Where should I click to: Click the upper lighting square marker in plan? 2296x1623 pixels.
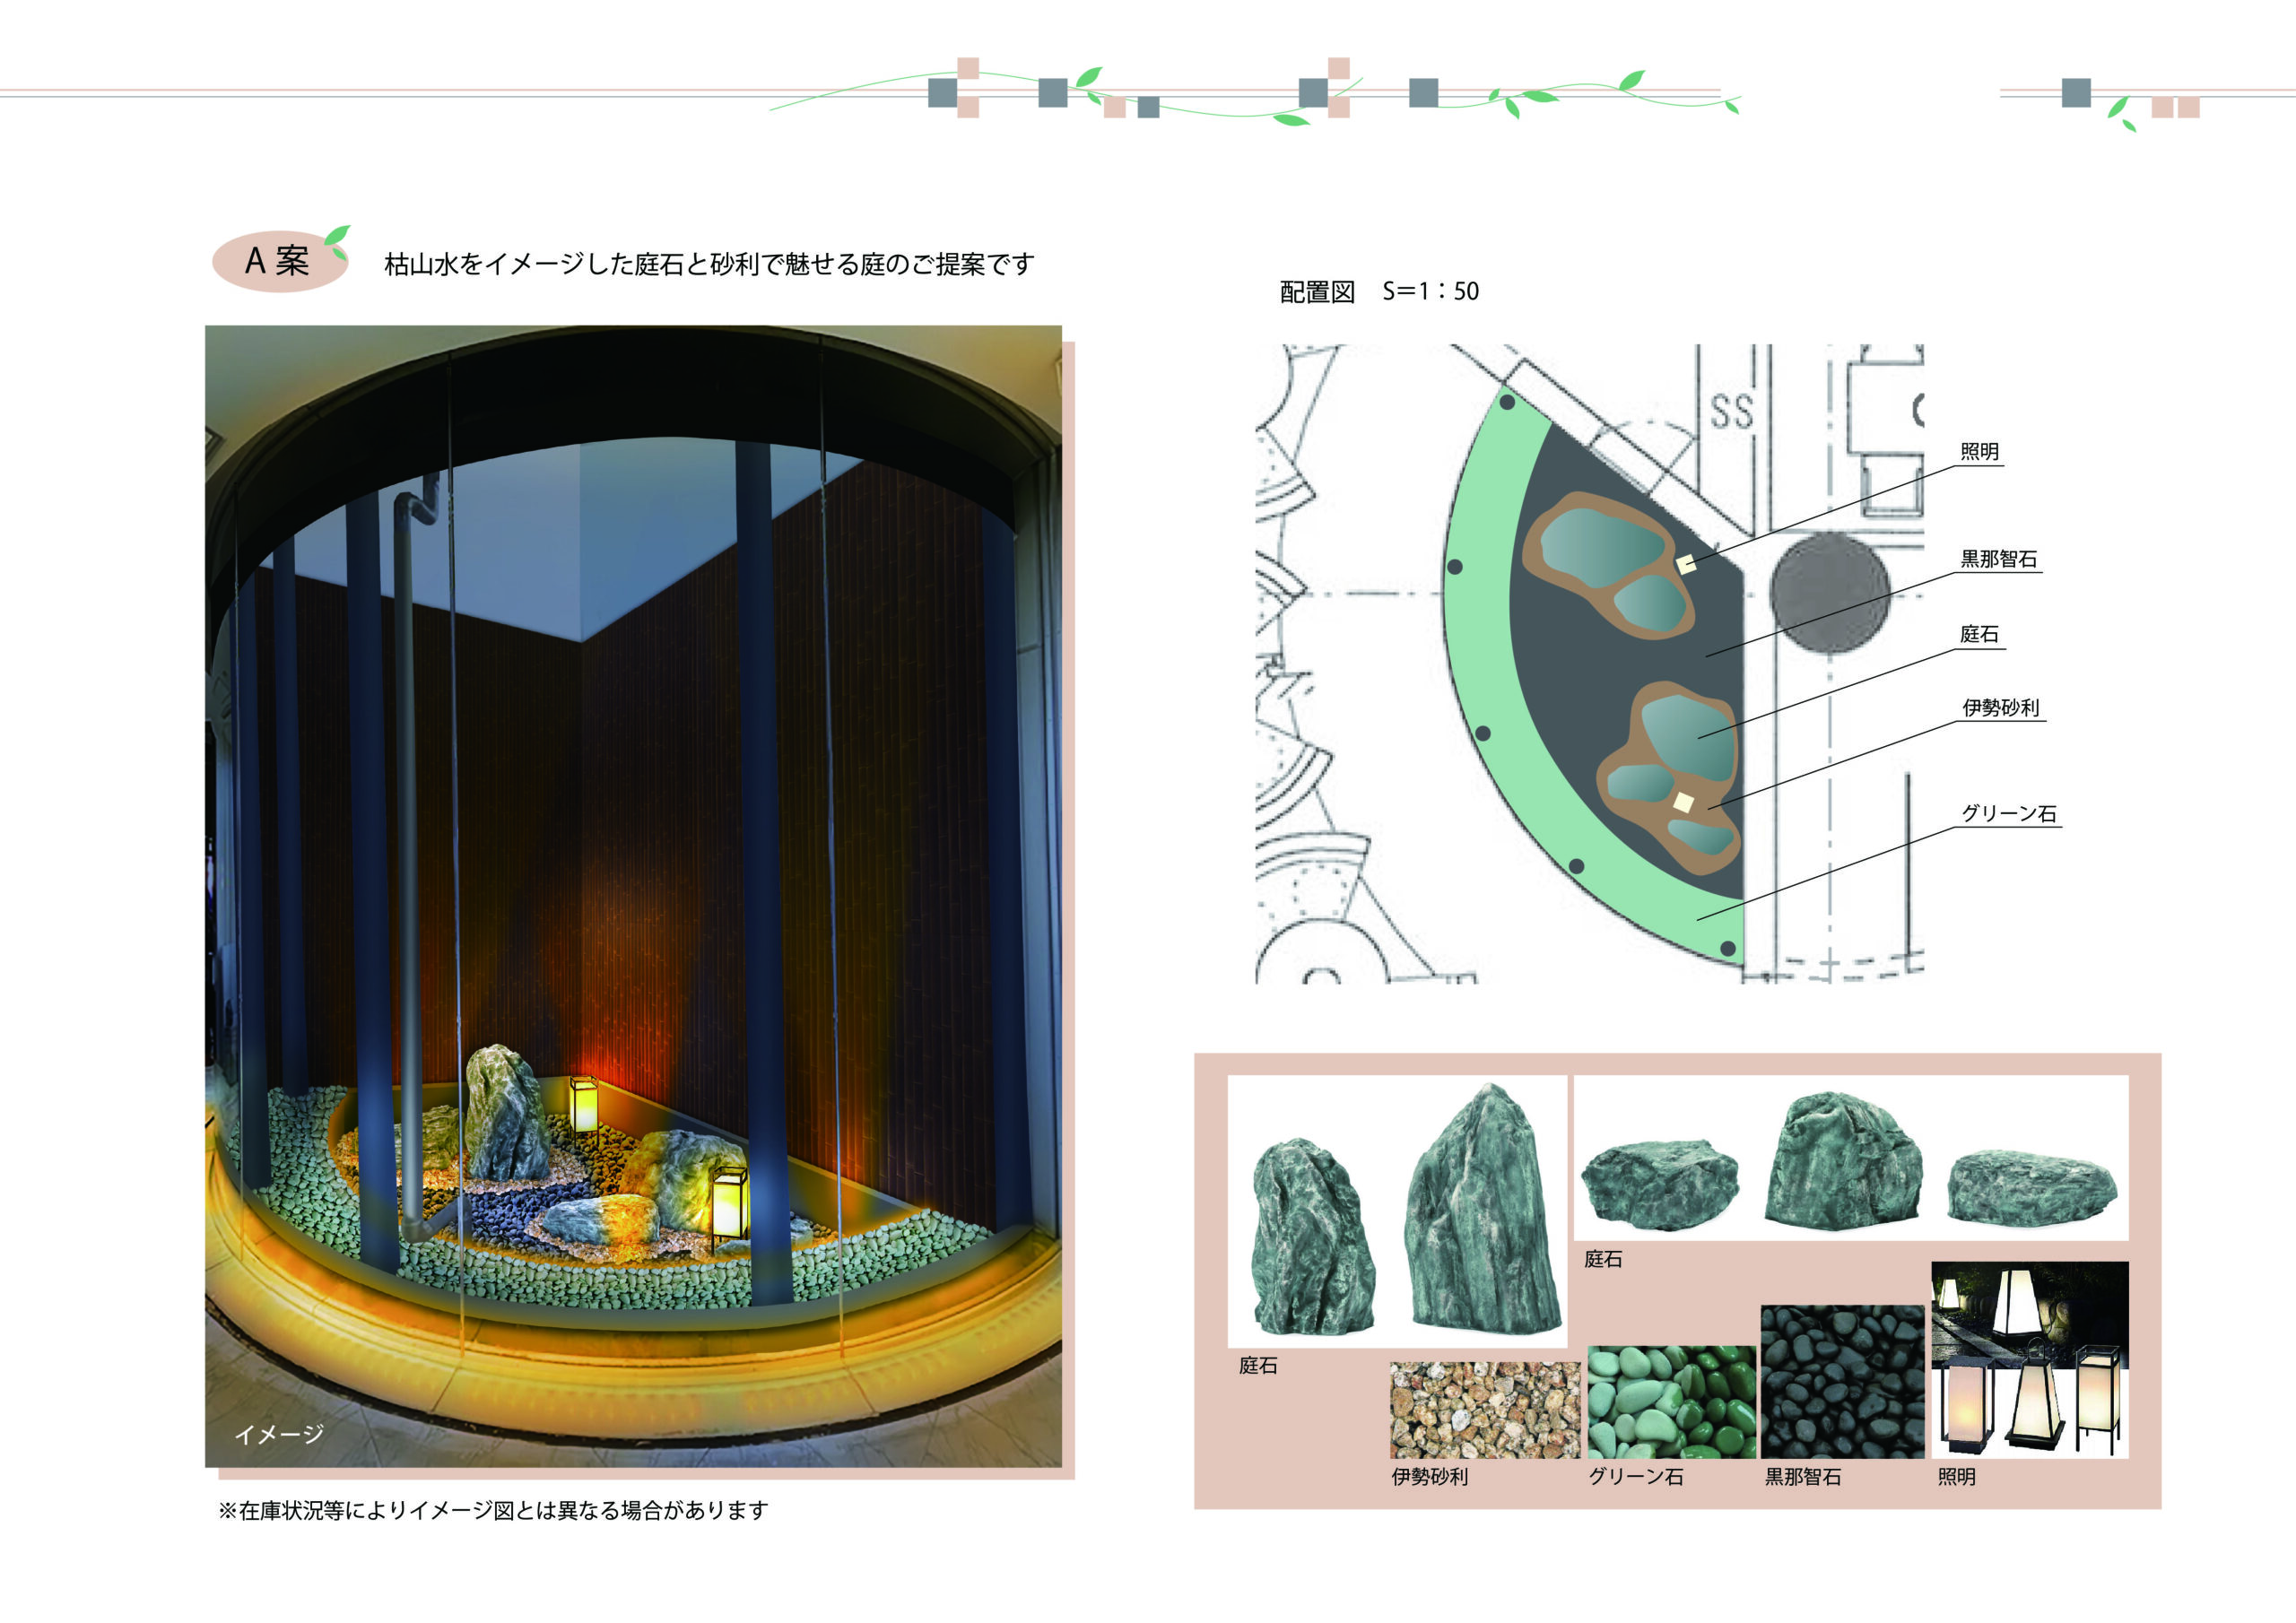(x=1686, y=564)
